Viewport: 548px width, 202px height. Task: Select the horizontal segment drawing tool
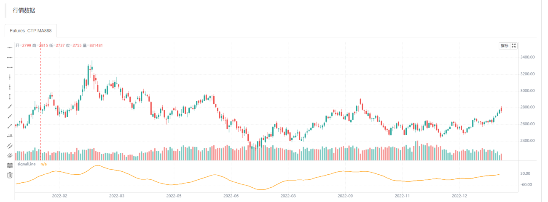tap(10, 67)
